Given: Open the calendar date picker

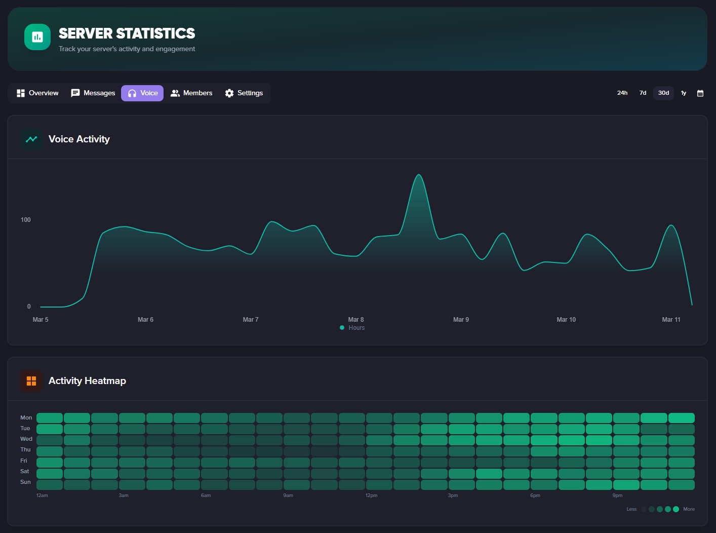Looking at the screenshot, I should pyautogui.click(x=700, y=93).
